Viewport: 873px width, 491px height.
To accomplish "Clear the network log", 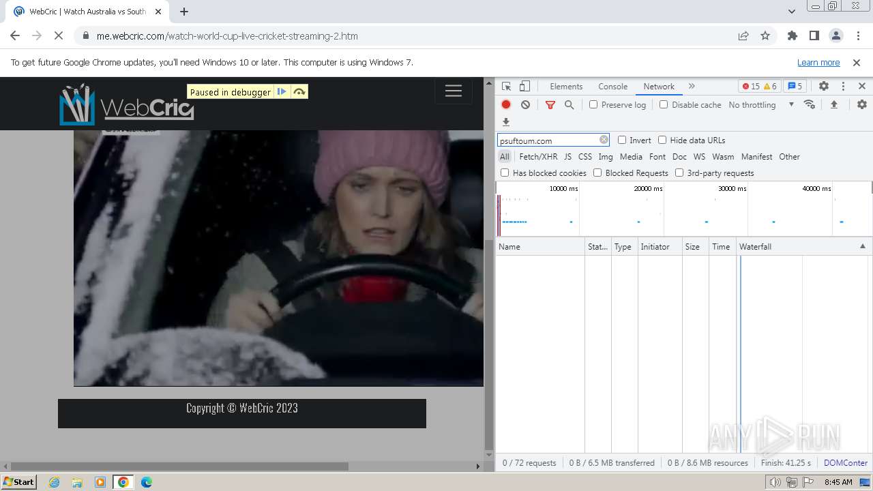I will [x=525, y=104].
